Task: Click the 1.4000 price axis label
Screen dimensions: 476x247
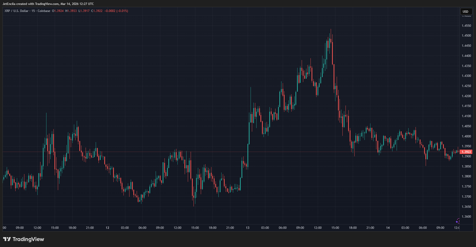Action: click(x=466, y=136)
